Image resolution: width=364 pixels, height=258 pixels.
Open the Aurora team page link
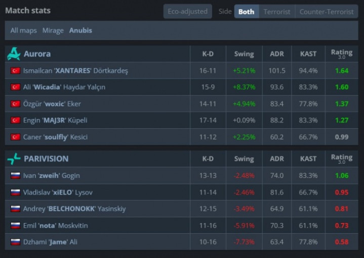coord(37,54)
